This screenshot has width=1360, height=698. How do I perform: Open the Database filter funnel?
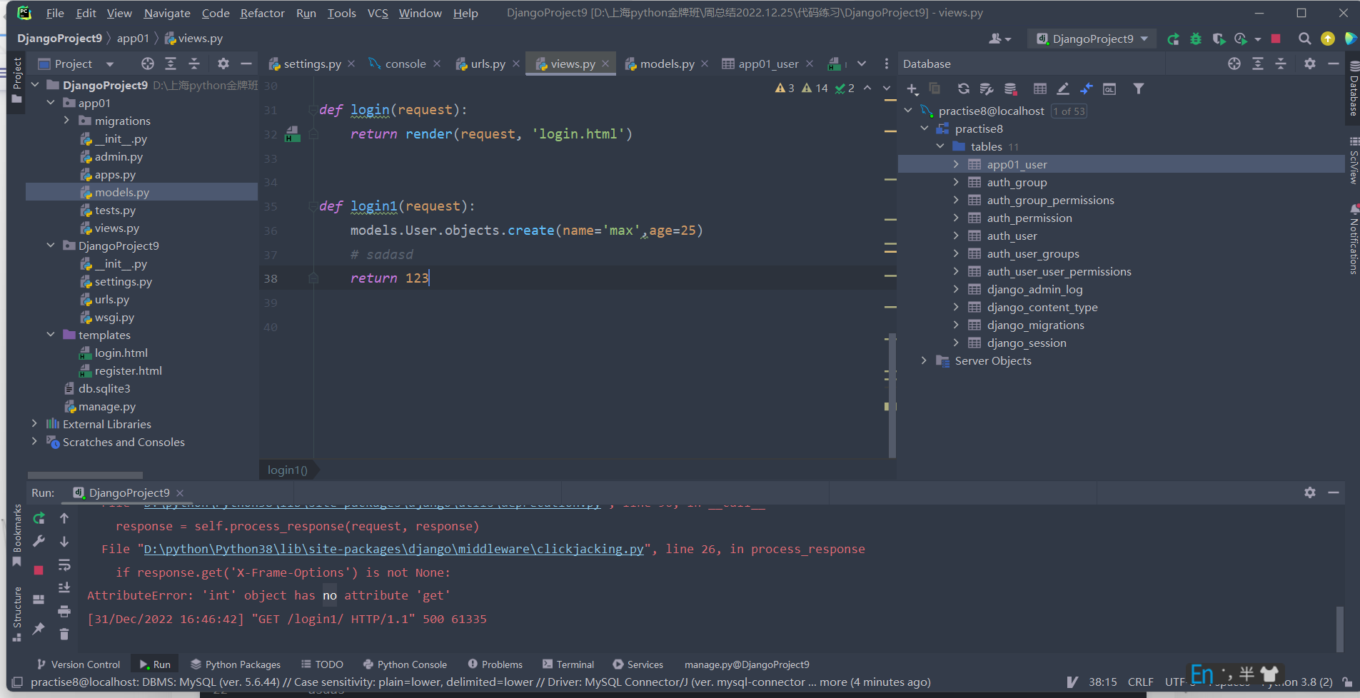click(x=1139, y=88)
